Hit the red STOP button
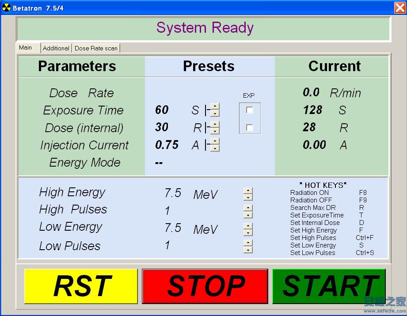This screenshot has height=316, width=407. click(205, 286)
